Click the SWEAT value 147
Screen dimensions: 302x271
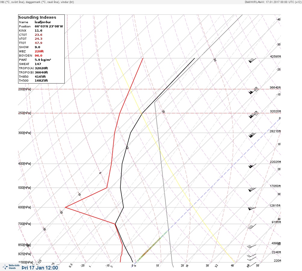pyautogui.click(x=38, y=64)
